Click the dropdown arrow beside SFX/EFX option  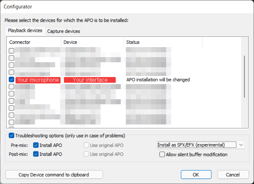point(241,145)
